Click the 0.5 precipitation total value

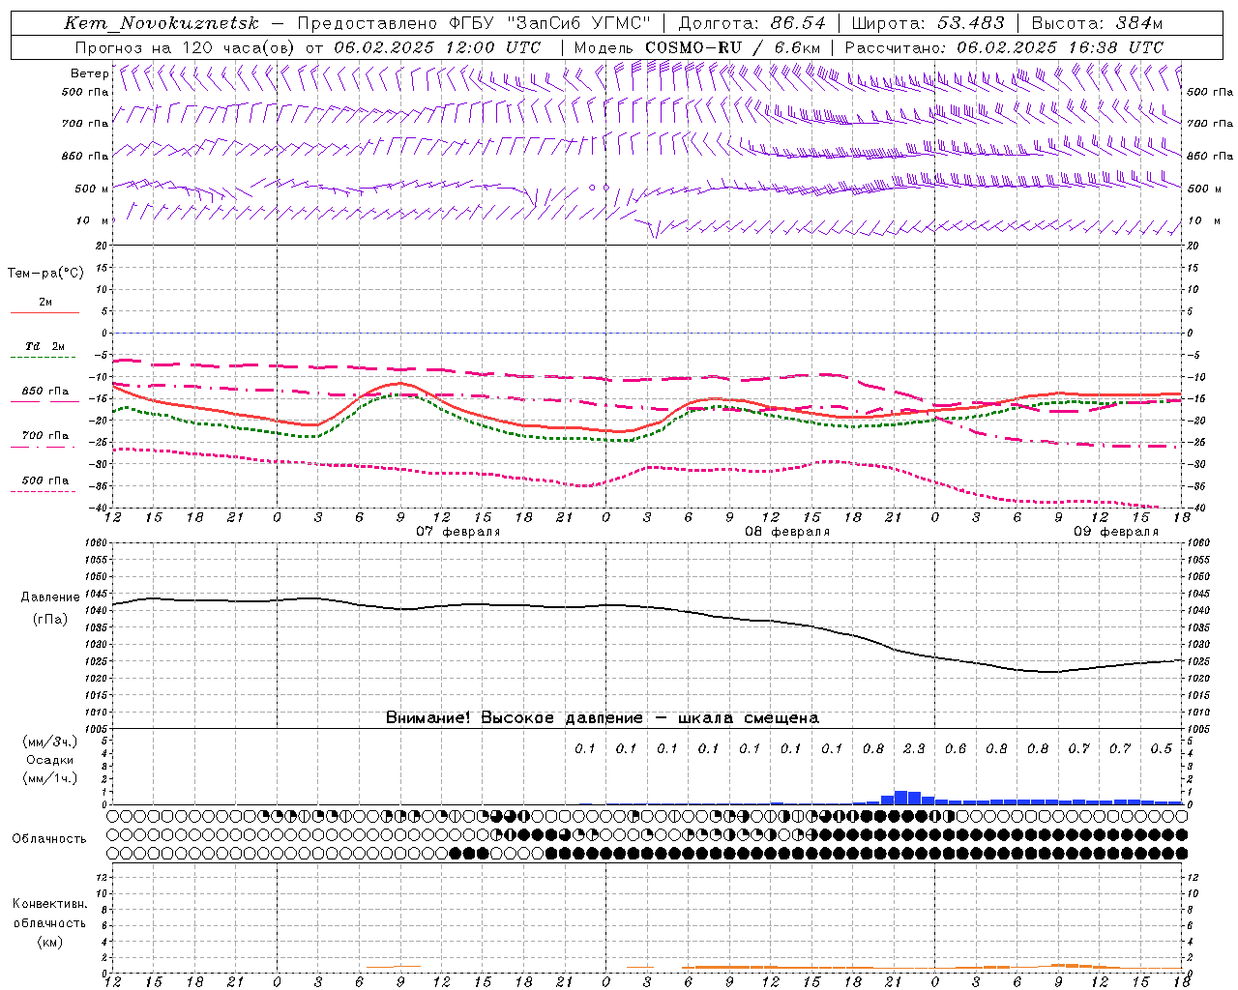pyautogui.click(x=1162, y=748)
